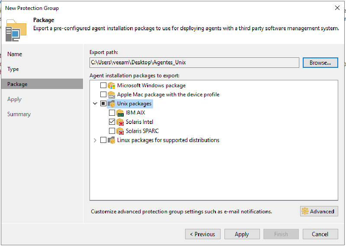Screen dimensions: 346x247
Task: Click the IBM AIX package icon
Action: pos(120,113)
